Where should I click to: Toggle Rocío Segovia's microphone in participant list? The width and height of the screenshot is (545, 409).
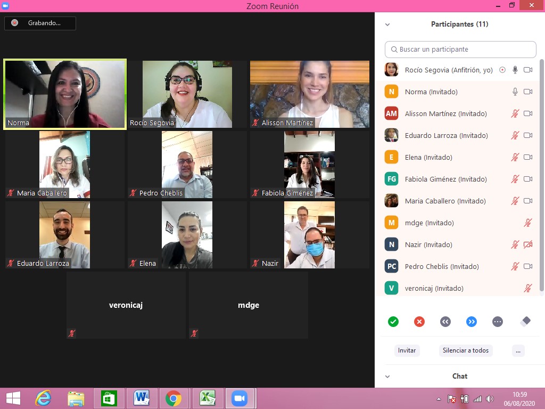[x=515, y=70]
